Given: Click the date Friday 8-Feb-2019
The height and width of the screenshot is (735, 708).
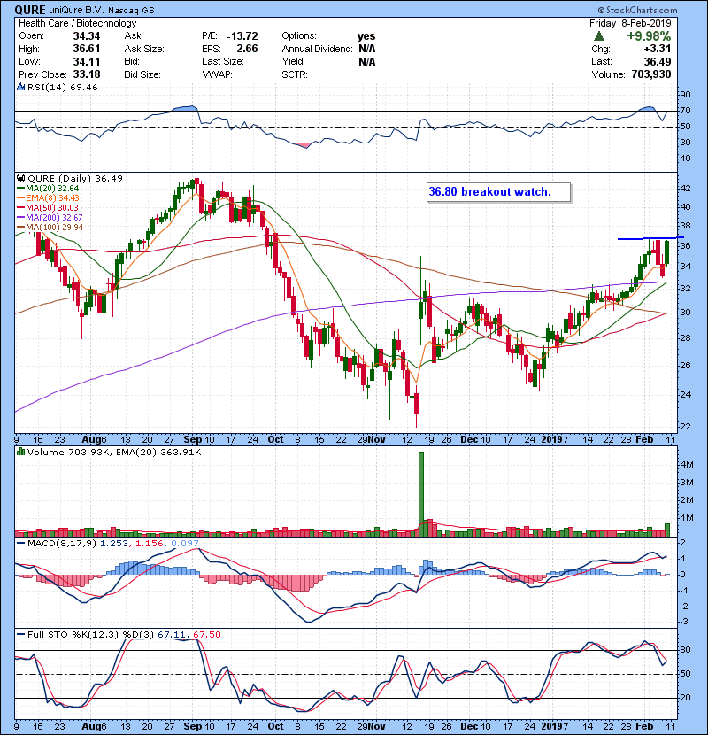Looking at the screenshot, I should pos(630,23).
